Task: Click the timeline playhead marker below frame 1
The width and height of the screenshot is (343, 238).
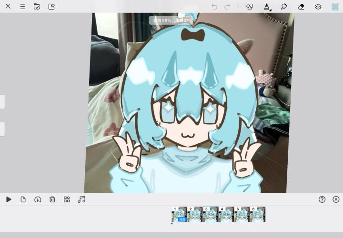Action: (171, 224)
